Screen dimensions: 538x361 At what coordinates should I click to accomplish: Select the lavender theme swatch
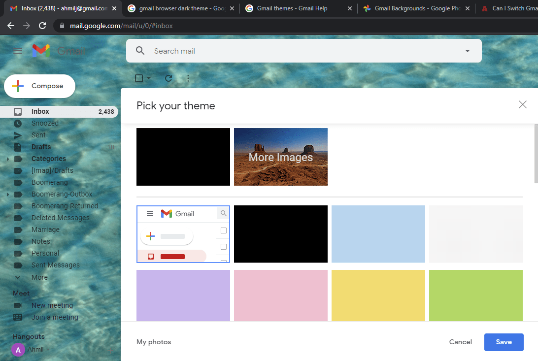pos(183,295)
